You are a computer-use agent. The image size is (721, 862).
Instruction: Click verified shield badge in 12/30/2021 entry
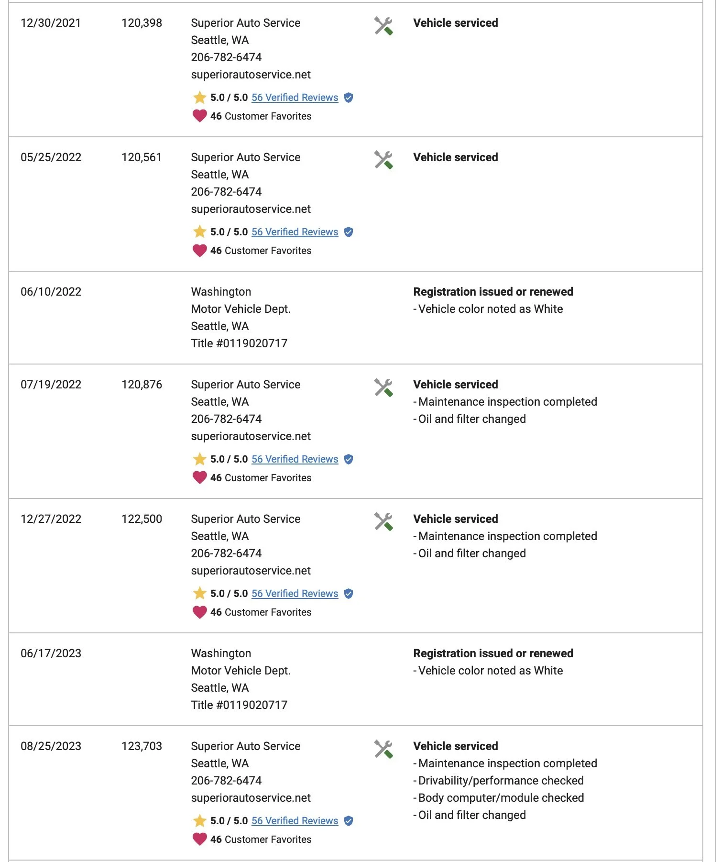(x=349, y=98)
